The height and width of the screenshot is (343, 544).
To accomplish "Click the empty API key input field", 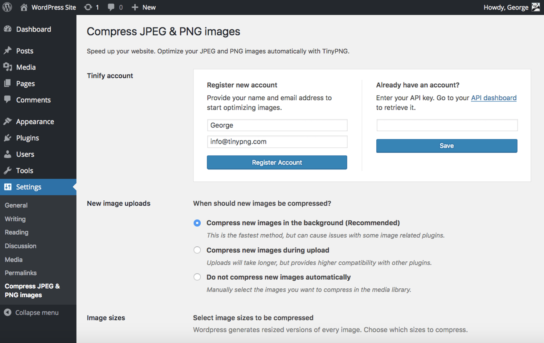I will (447, 125).
